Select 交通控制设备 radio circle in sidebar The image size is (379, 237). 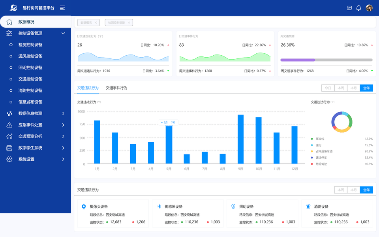pyautogui.click(x=11, y=79)
